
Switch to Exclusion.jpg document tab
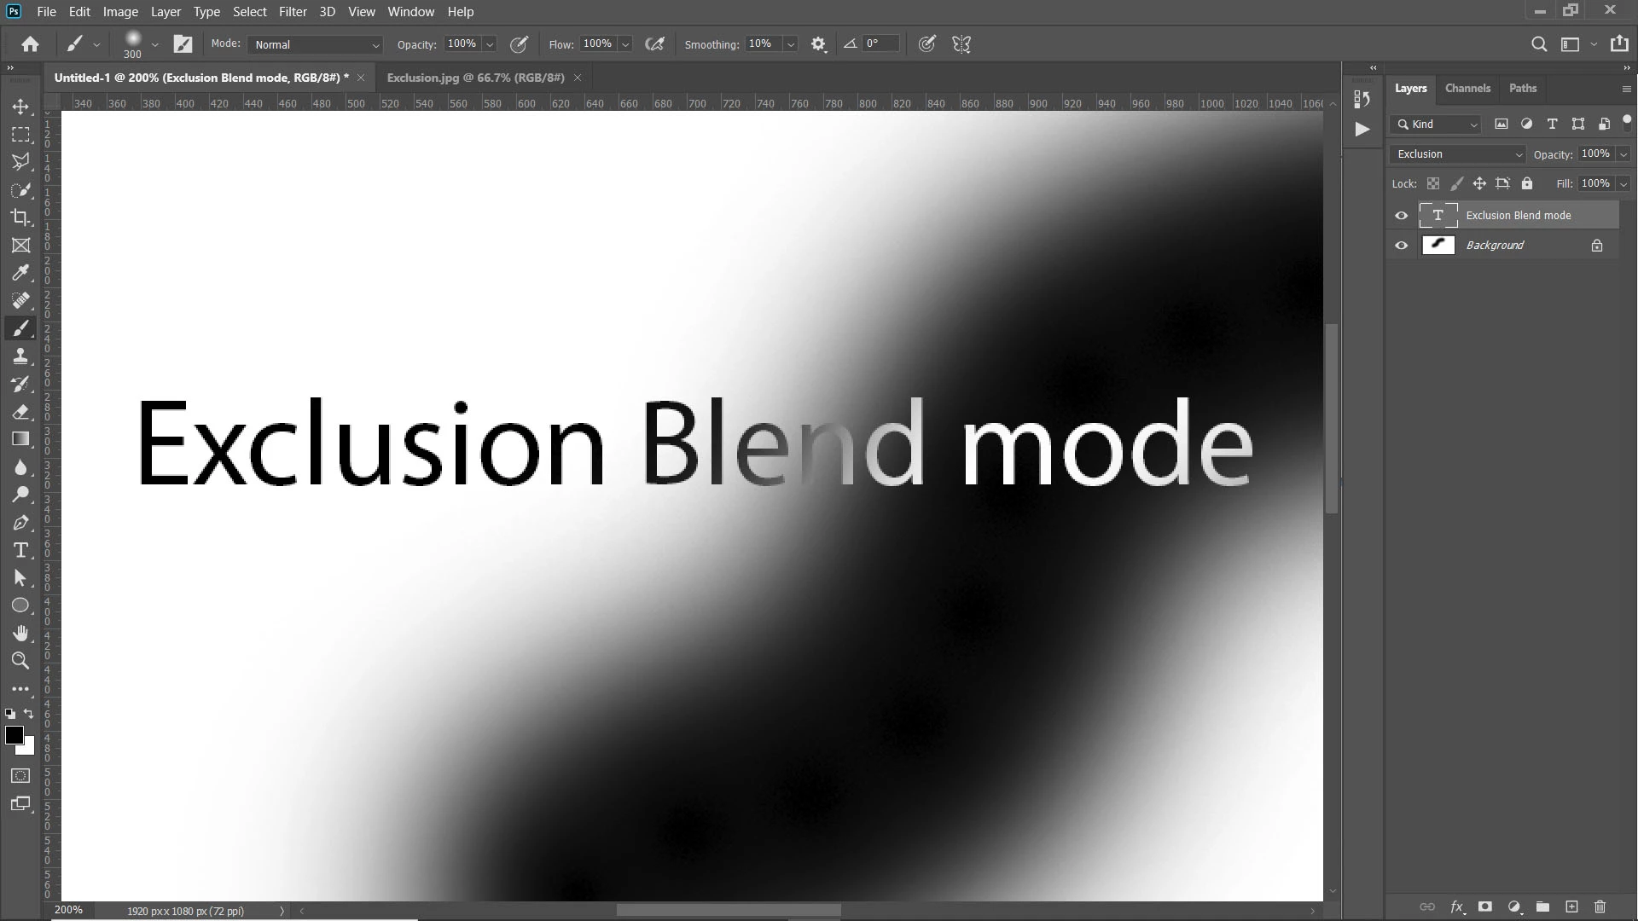tap(475, 78)
